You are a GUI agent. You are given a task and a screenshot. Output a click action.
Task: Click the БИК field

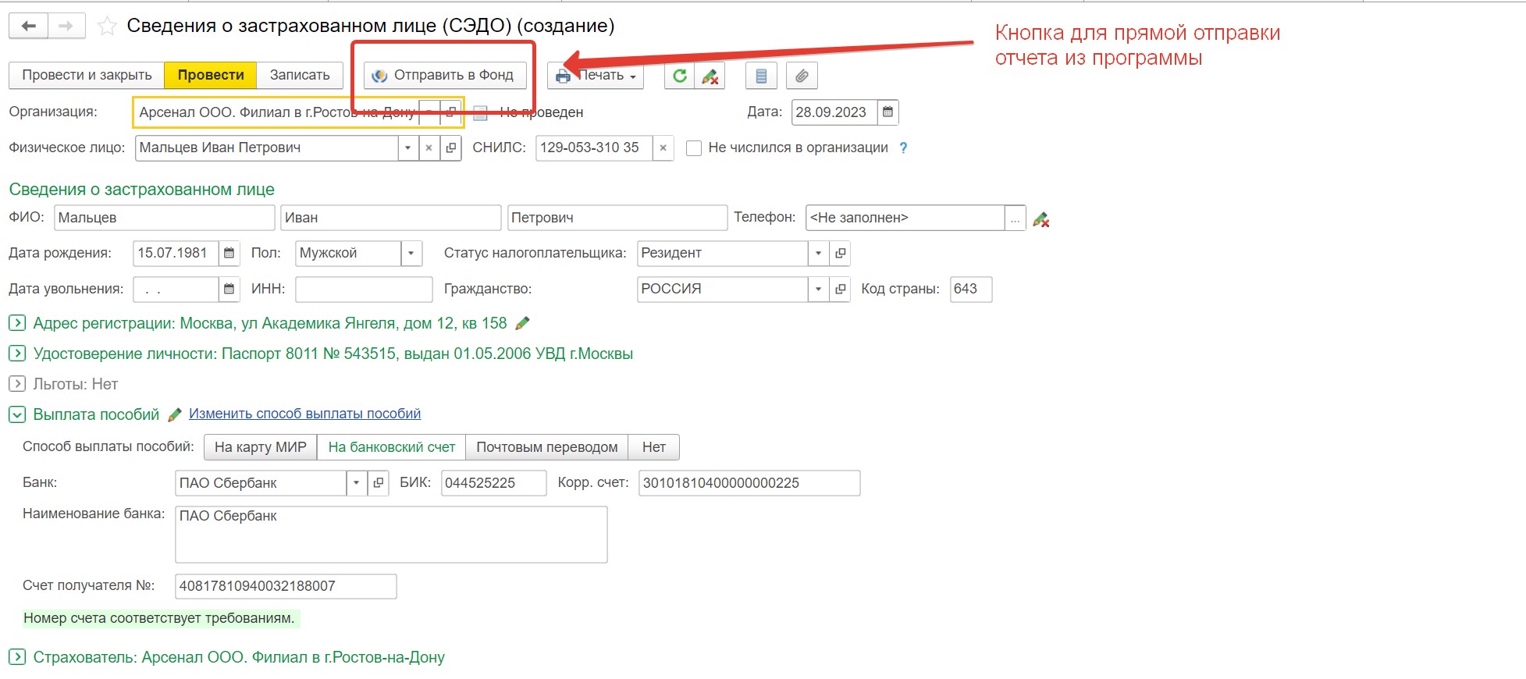tap(494, 483)
